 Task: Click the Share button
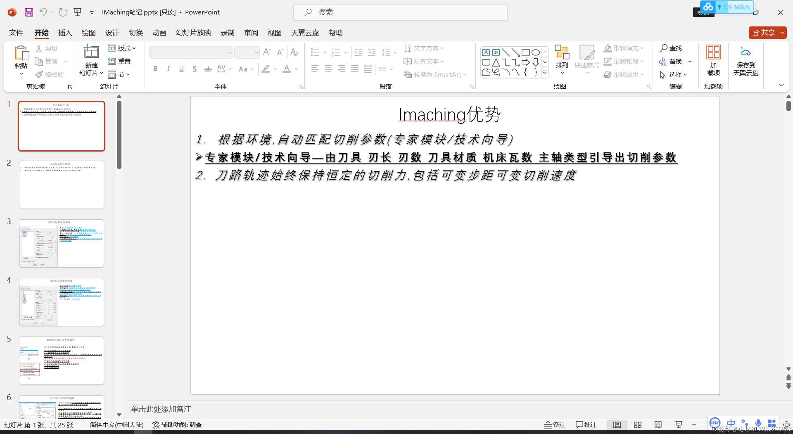click(767, 33)
